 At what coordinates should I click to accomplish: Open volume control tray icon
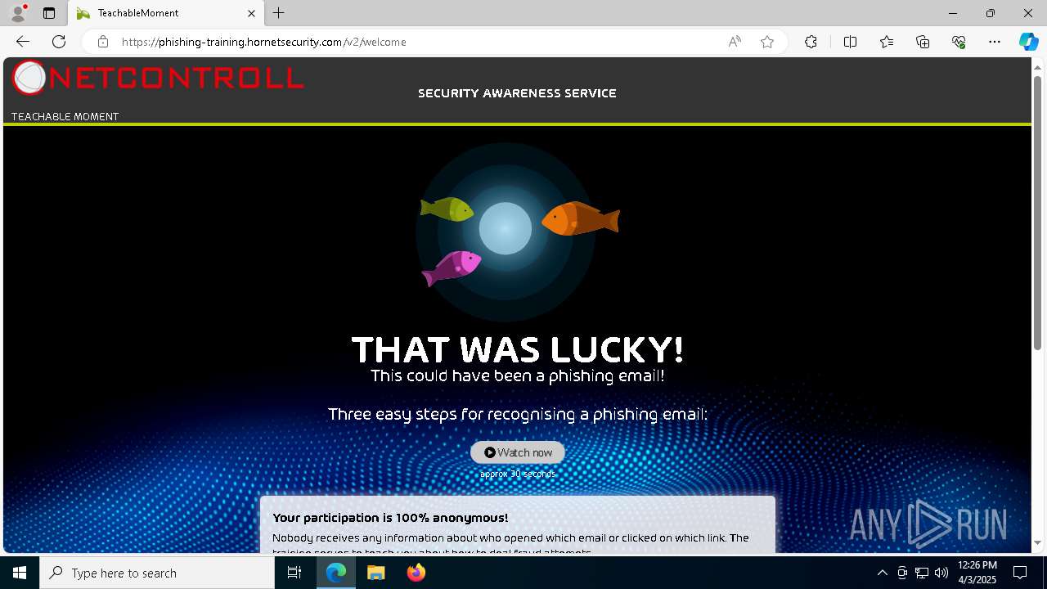click(941, 573)
